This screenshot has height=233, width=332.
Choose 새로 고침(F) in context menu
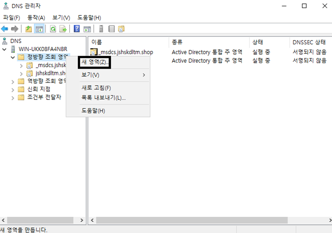click(96, 88)
